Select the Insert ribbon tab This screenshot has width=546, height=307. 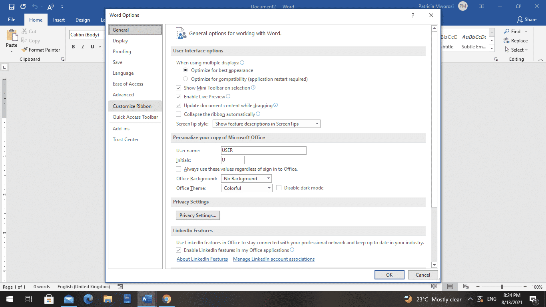[59, 19]
